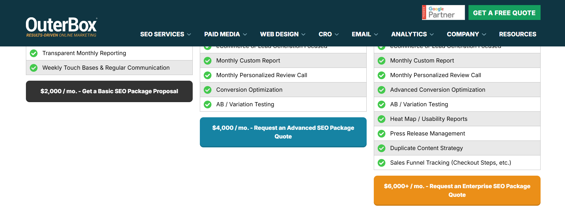The image size is (565, 209).
Task: Go to the RESOURCES page
Action: tap(518, 34)
